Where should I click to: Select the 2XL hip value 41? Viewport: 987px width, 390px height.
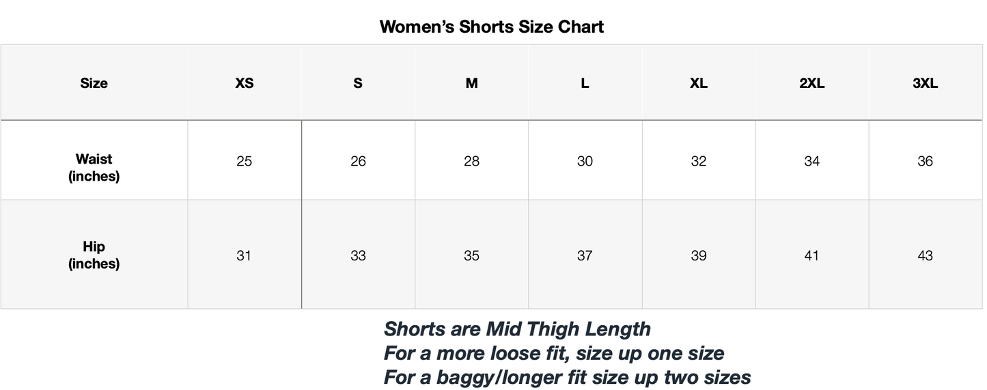811,256
